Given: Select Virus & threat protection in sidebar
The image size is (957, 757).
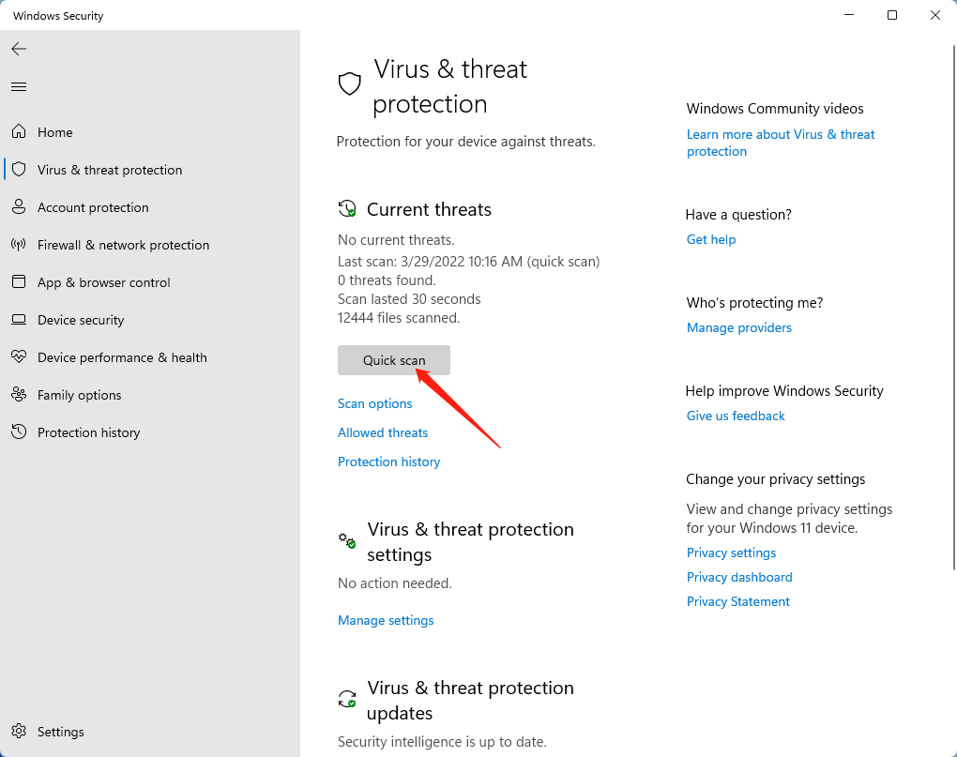Looking at the screenshot, I should pyautogui.click(x=110, y=170).
